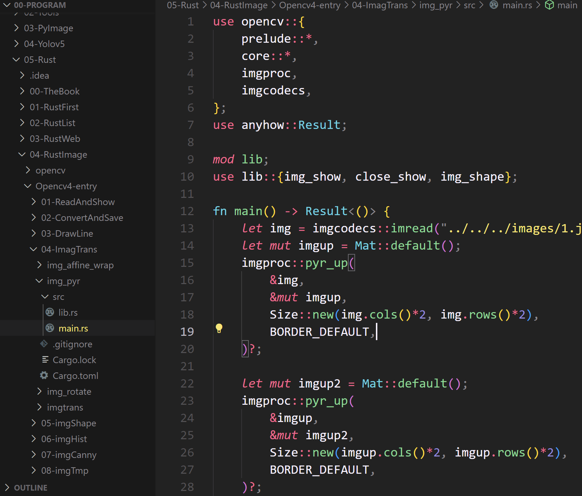Expand the 00-TheBook folder

point(22,91)
